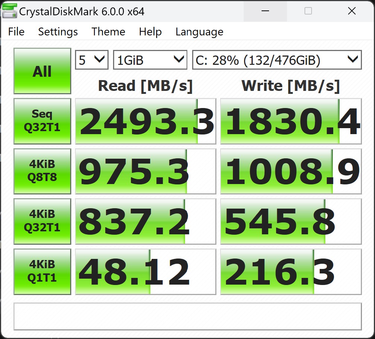Open the Settings menu
This screenshot has width=375, height=339.
58,32
